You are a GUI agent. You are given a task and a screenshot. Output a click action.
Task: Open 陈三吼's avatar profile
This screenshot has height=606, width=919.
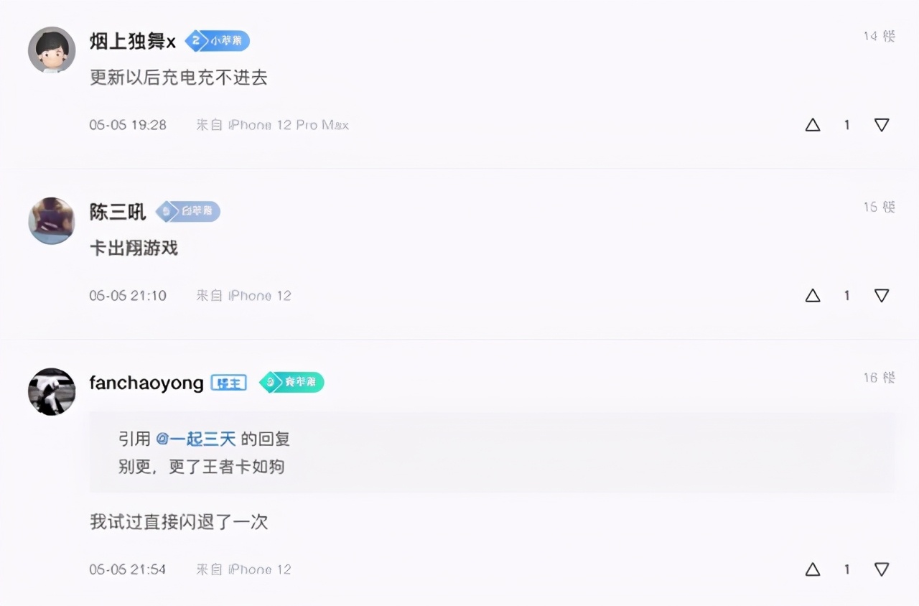click(52, 221)
